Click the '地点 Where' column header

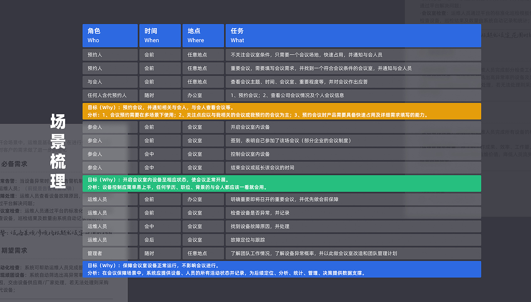pos(203,36)
